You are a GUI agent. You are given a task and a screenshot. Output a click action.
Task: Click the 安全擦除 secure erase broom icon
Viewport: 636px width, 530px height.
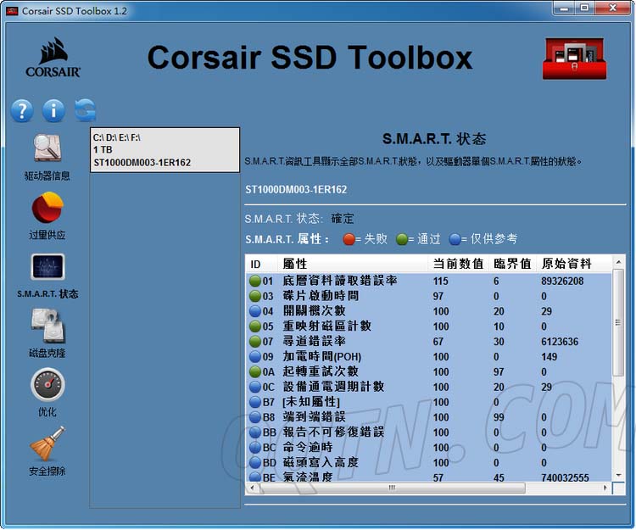coord(47,444)
